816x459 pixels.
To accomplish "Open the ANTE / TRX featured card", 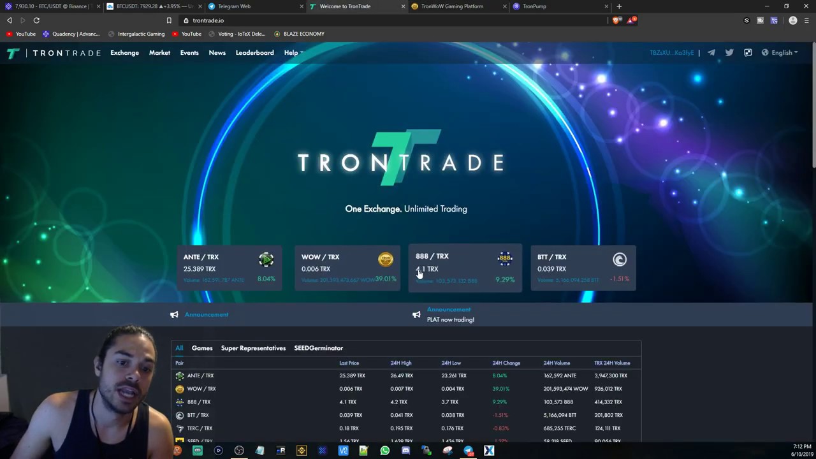I will coord(229,268).
